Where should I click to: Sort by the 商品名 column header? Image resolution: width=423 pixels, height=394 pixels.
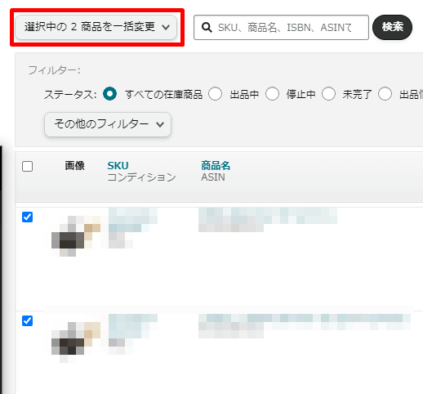(x=216, y=166)
